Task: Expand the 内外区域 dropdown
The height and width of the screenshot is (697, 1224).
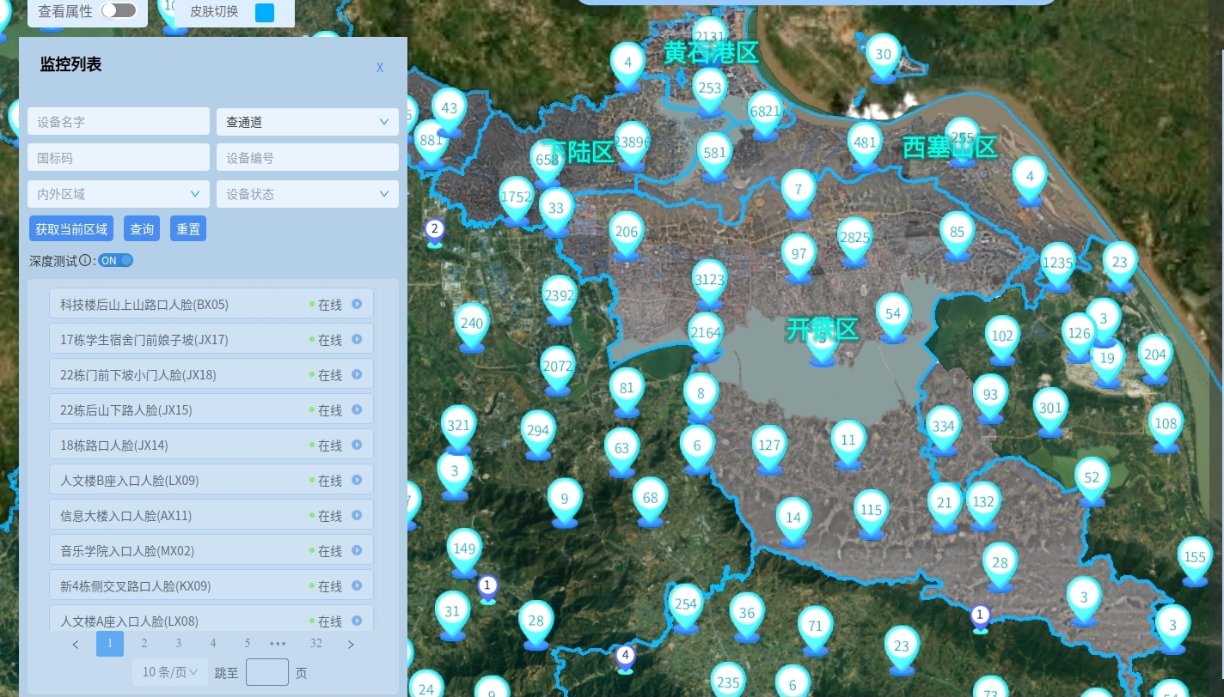Action: 119,194
